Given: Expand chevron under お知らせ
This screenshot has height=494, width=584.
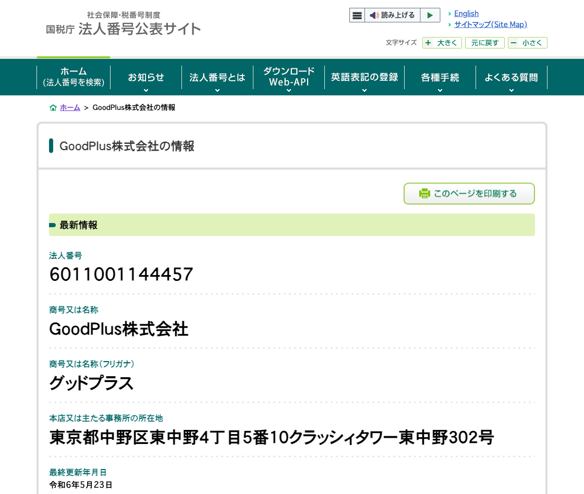Looking at the screenshot, I should (146, 91).
